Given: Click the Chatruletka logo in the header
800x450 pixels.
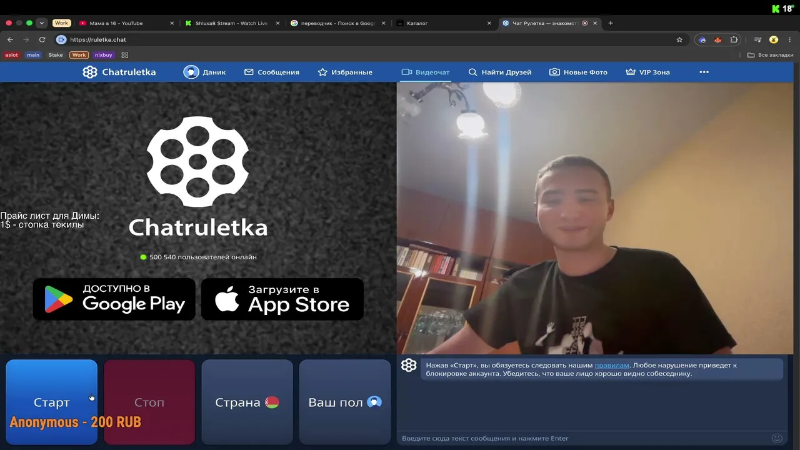Looking at the screenshot, I should coord(119,72).
